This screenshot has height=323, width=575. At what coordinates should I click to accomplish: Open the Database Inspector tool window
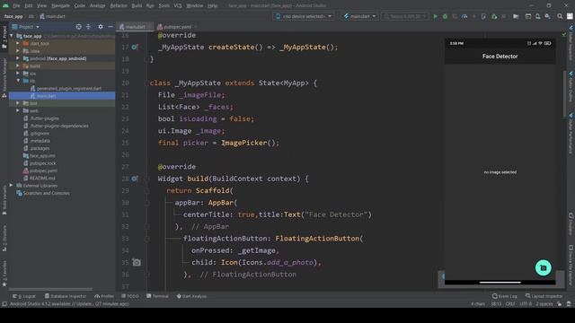coord(66,296)
